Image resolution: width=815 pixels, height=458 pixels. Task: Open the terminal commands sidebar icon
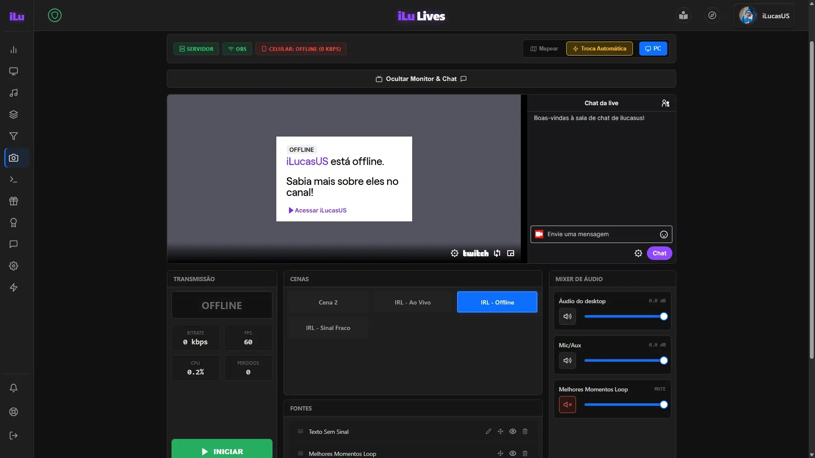pyautogui.click(x=14, y=179)
